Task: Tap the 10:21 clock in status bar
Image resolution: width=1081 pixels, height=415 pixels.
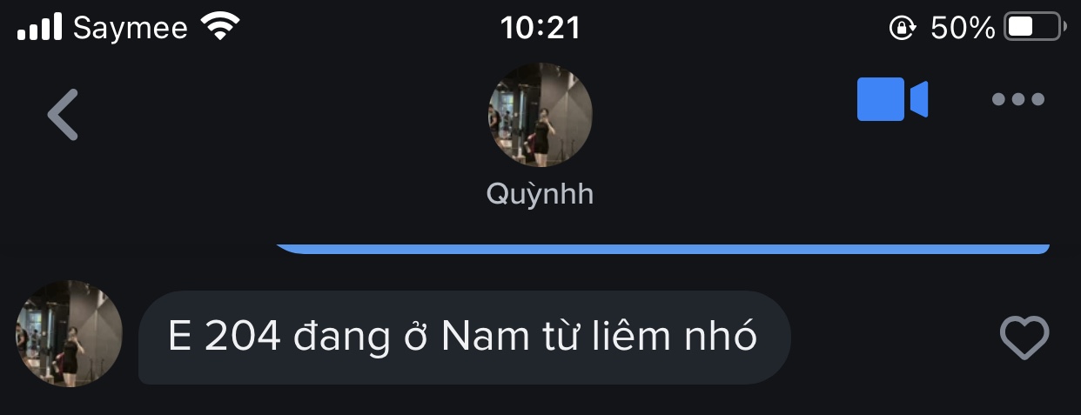Action: point(540,28)
